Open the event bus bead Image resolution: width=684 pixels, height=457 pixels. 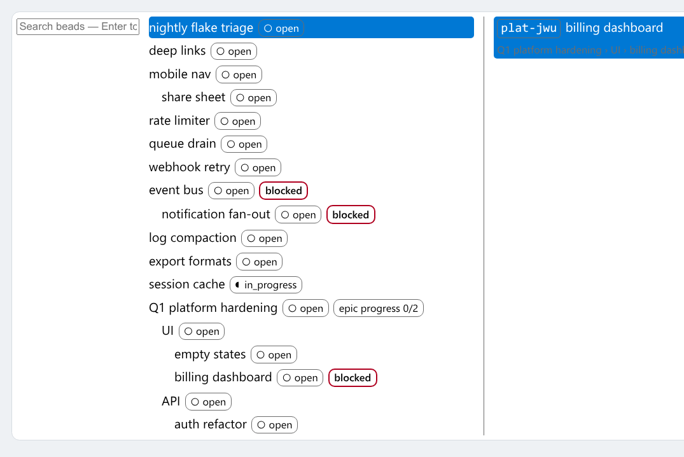176,190
